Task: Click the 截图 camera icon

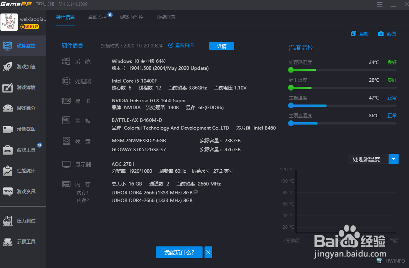Action: (x=381, y=34)
